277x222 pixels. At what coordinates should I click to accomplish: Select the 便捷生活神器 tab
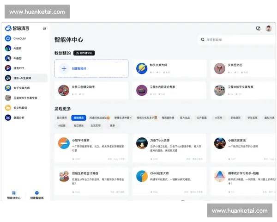[123, 118]
